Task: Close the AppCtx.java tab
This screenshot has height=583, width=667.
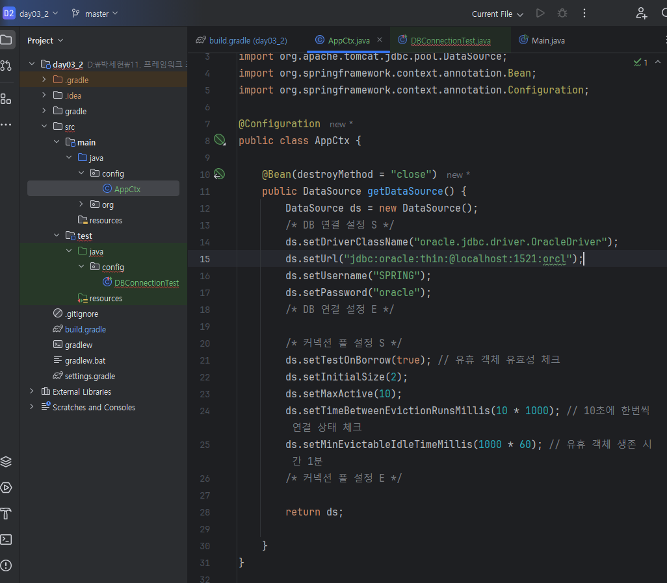Action: (380, 40)
